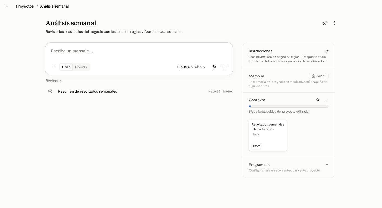Click the Recientes label
382x208 pixels.
[x=54, y=81]
